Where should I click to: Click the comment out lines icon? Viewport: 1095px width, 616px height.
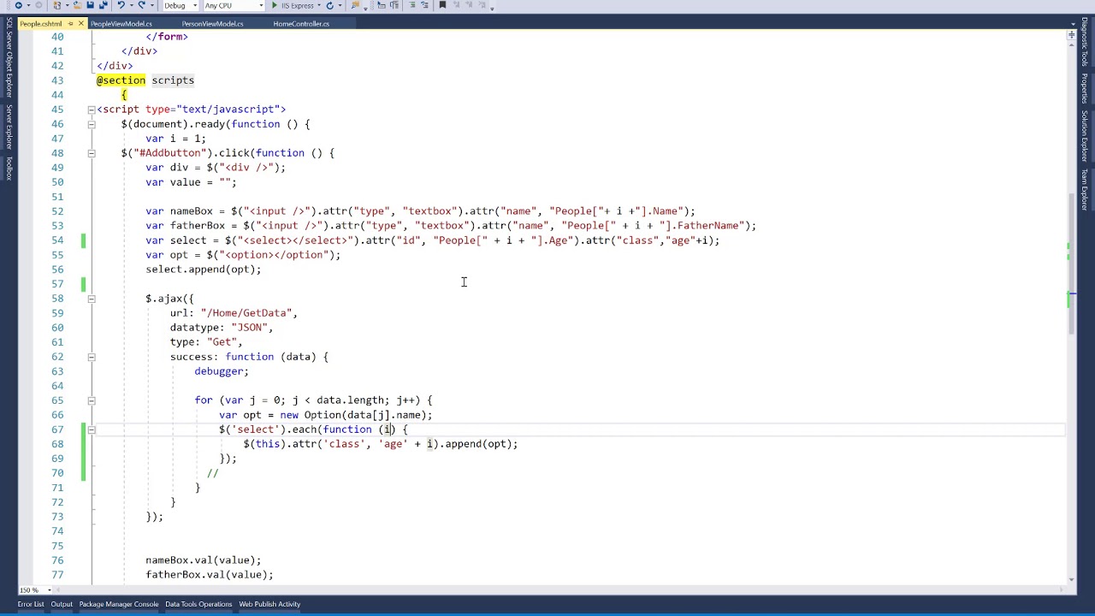point(411,5)
